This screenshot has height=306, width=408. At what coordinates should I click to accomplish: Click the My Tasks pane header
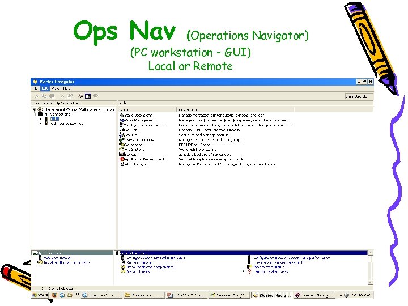(73, 253)
